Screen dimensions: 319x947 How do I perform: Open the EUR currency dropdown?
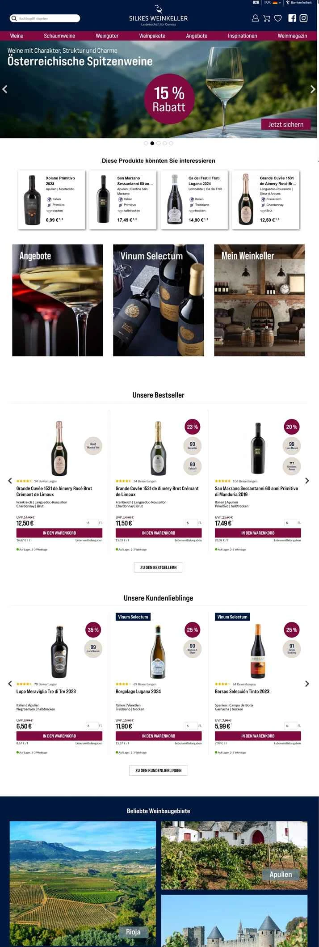pyautogui.click(x=273, y=3)
